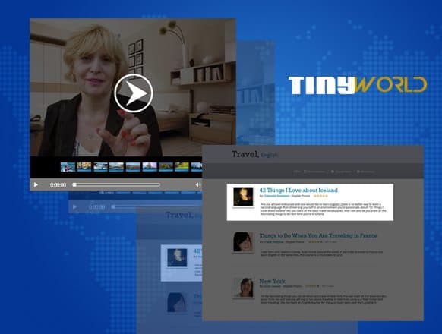Viewport: 442px width, 334px height.
Task: Select the first slide thumbnail in filmstrip
Action: [x=68, y=167]
